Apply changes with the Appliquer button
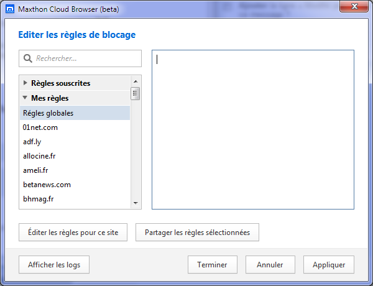 pyautogui.click(x=329, y=265)
